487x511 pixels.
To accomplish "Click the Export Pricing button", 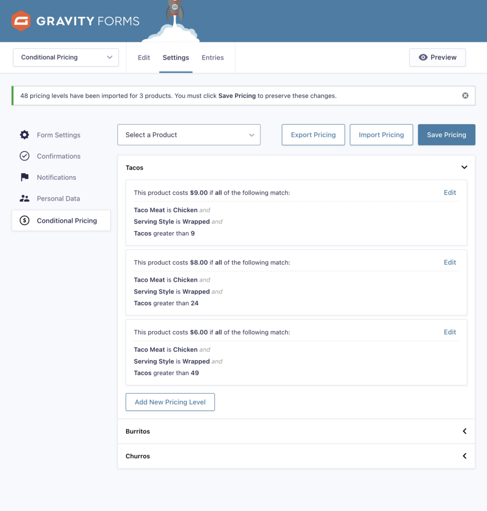I will coord(313,135).
